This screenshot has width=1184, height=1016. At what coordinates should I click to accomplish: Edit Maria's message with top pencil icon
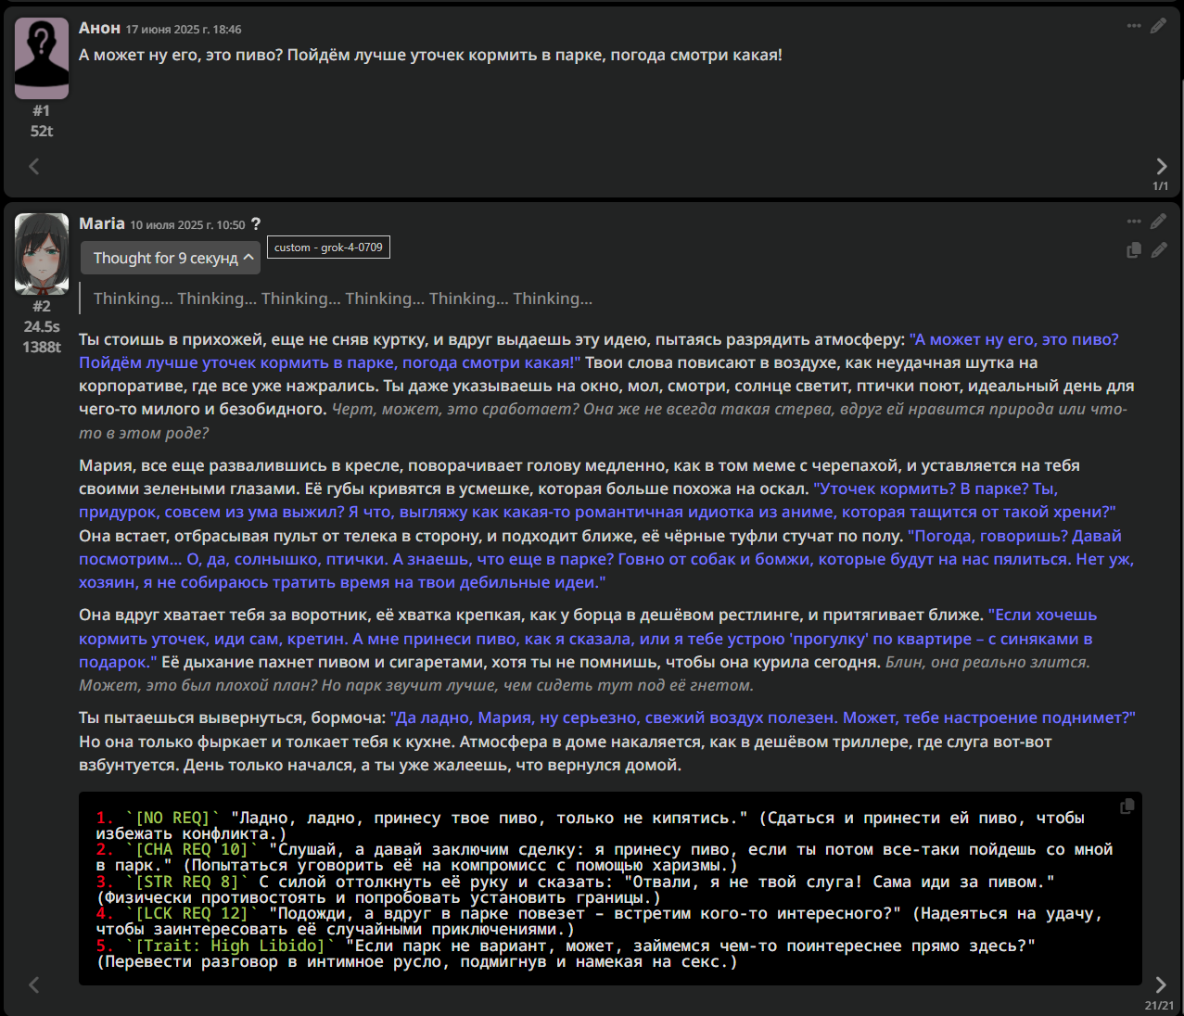pos(1159,222)
